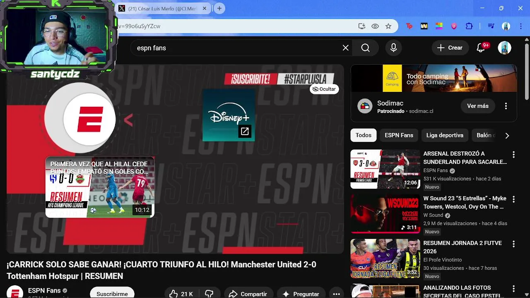
Task: Open the red Tp extension
Action: pos(409,26)
